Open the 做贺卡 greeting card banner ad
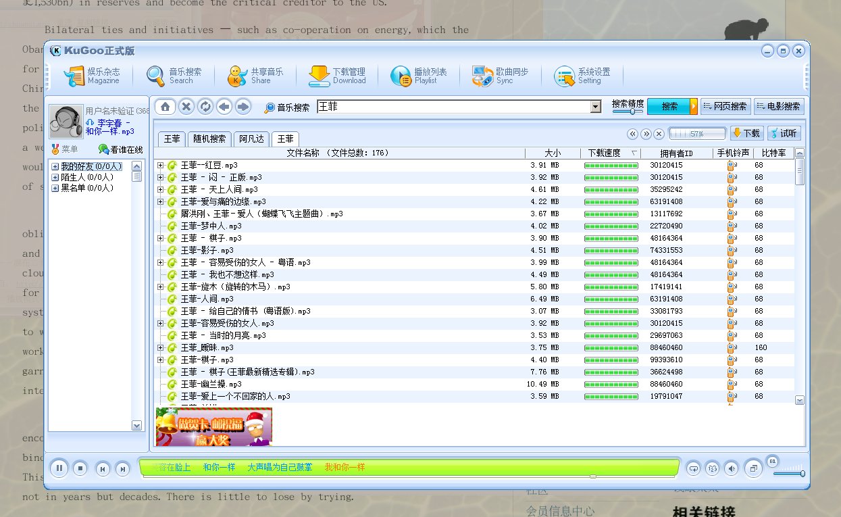The width and height of the screenshot is (841, 517). (x=213, y=426)
